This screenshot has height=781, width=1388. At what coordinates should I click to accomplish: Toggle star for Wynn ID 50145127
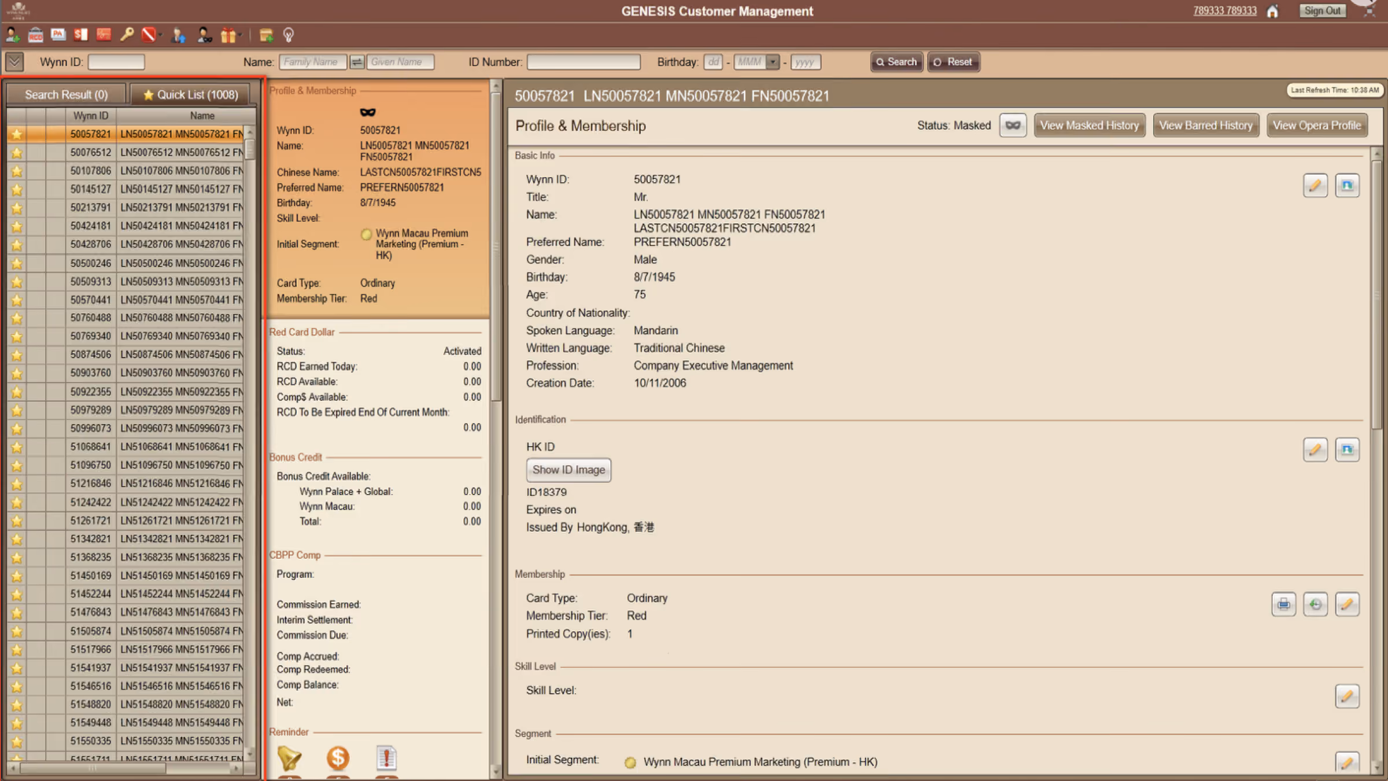click(x=17, y=189)
